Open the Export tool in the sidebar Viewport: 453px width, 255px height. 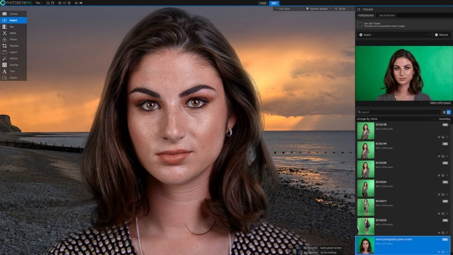[13, 77]
